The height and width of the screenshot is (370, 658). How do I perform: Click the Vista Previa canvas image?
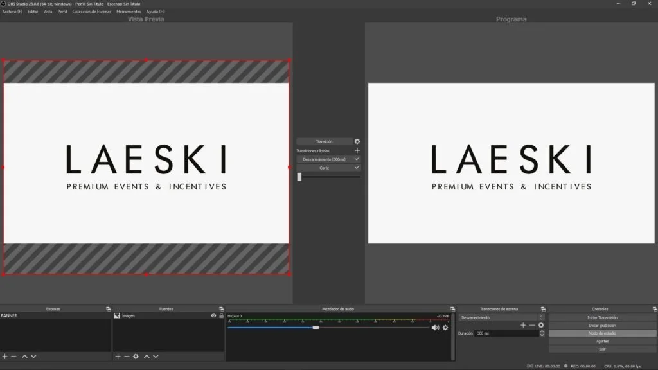coord(146,163)
